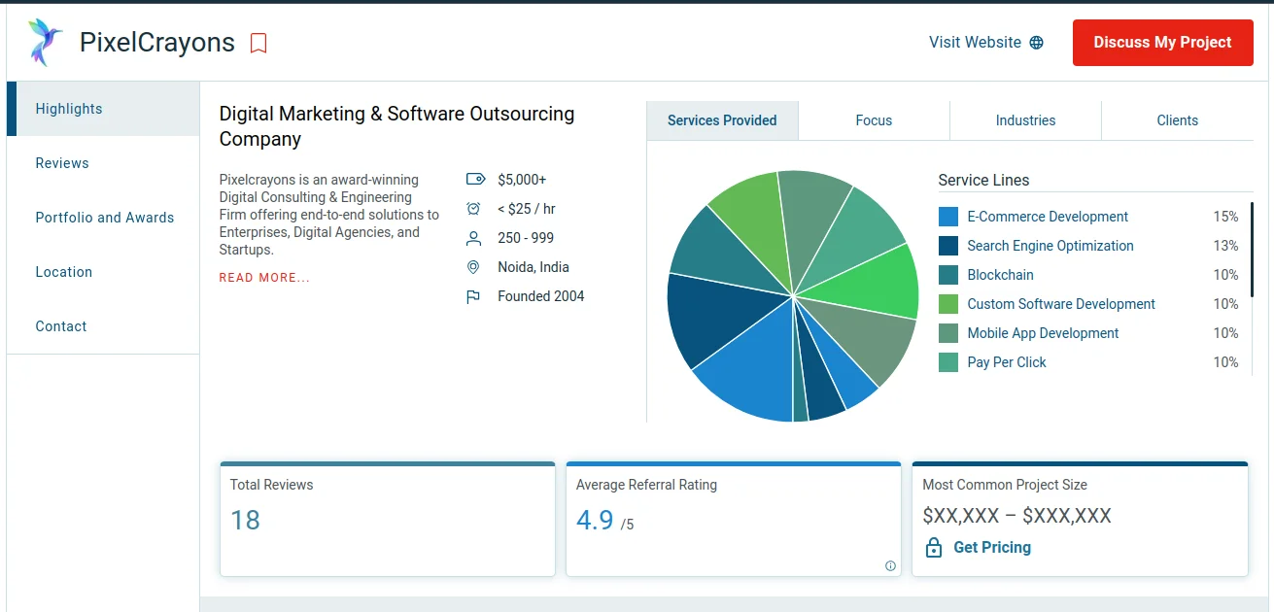Screen dimensions: 1274x612
Task: Click the info icon in Average Referral Rating card
Action: (890, 565)
